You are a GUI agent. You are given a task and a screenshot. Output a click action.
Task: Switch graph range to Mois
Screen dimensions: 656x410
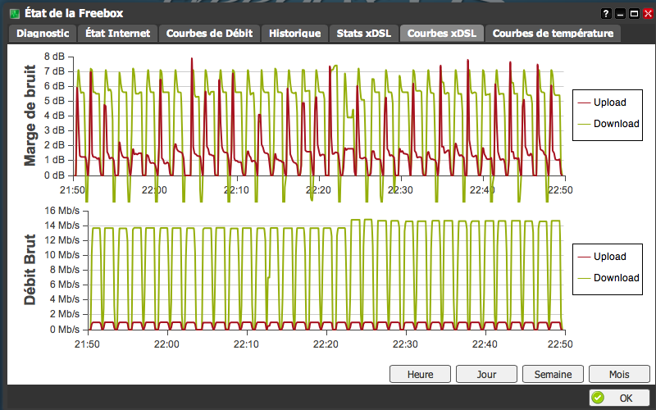619,374
